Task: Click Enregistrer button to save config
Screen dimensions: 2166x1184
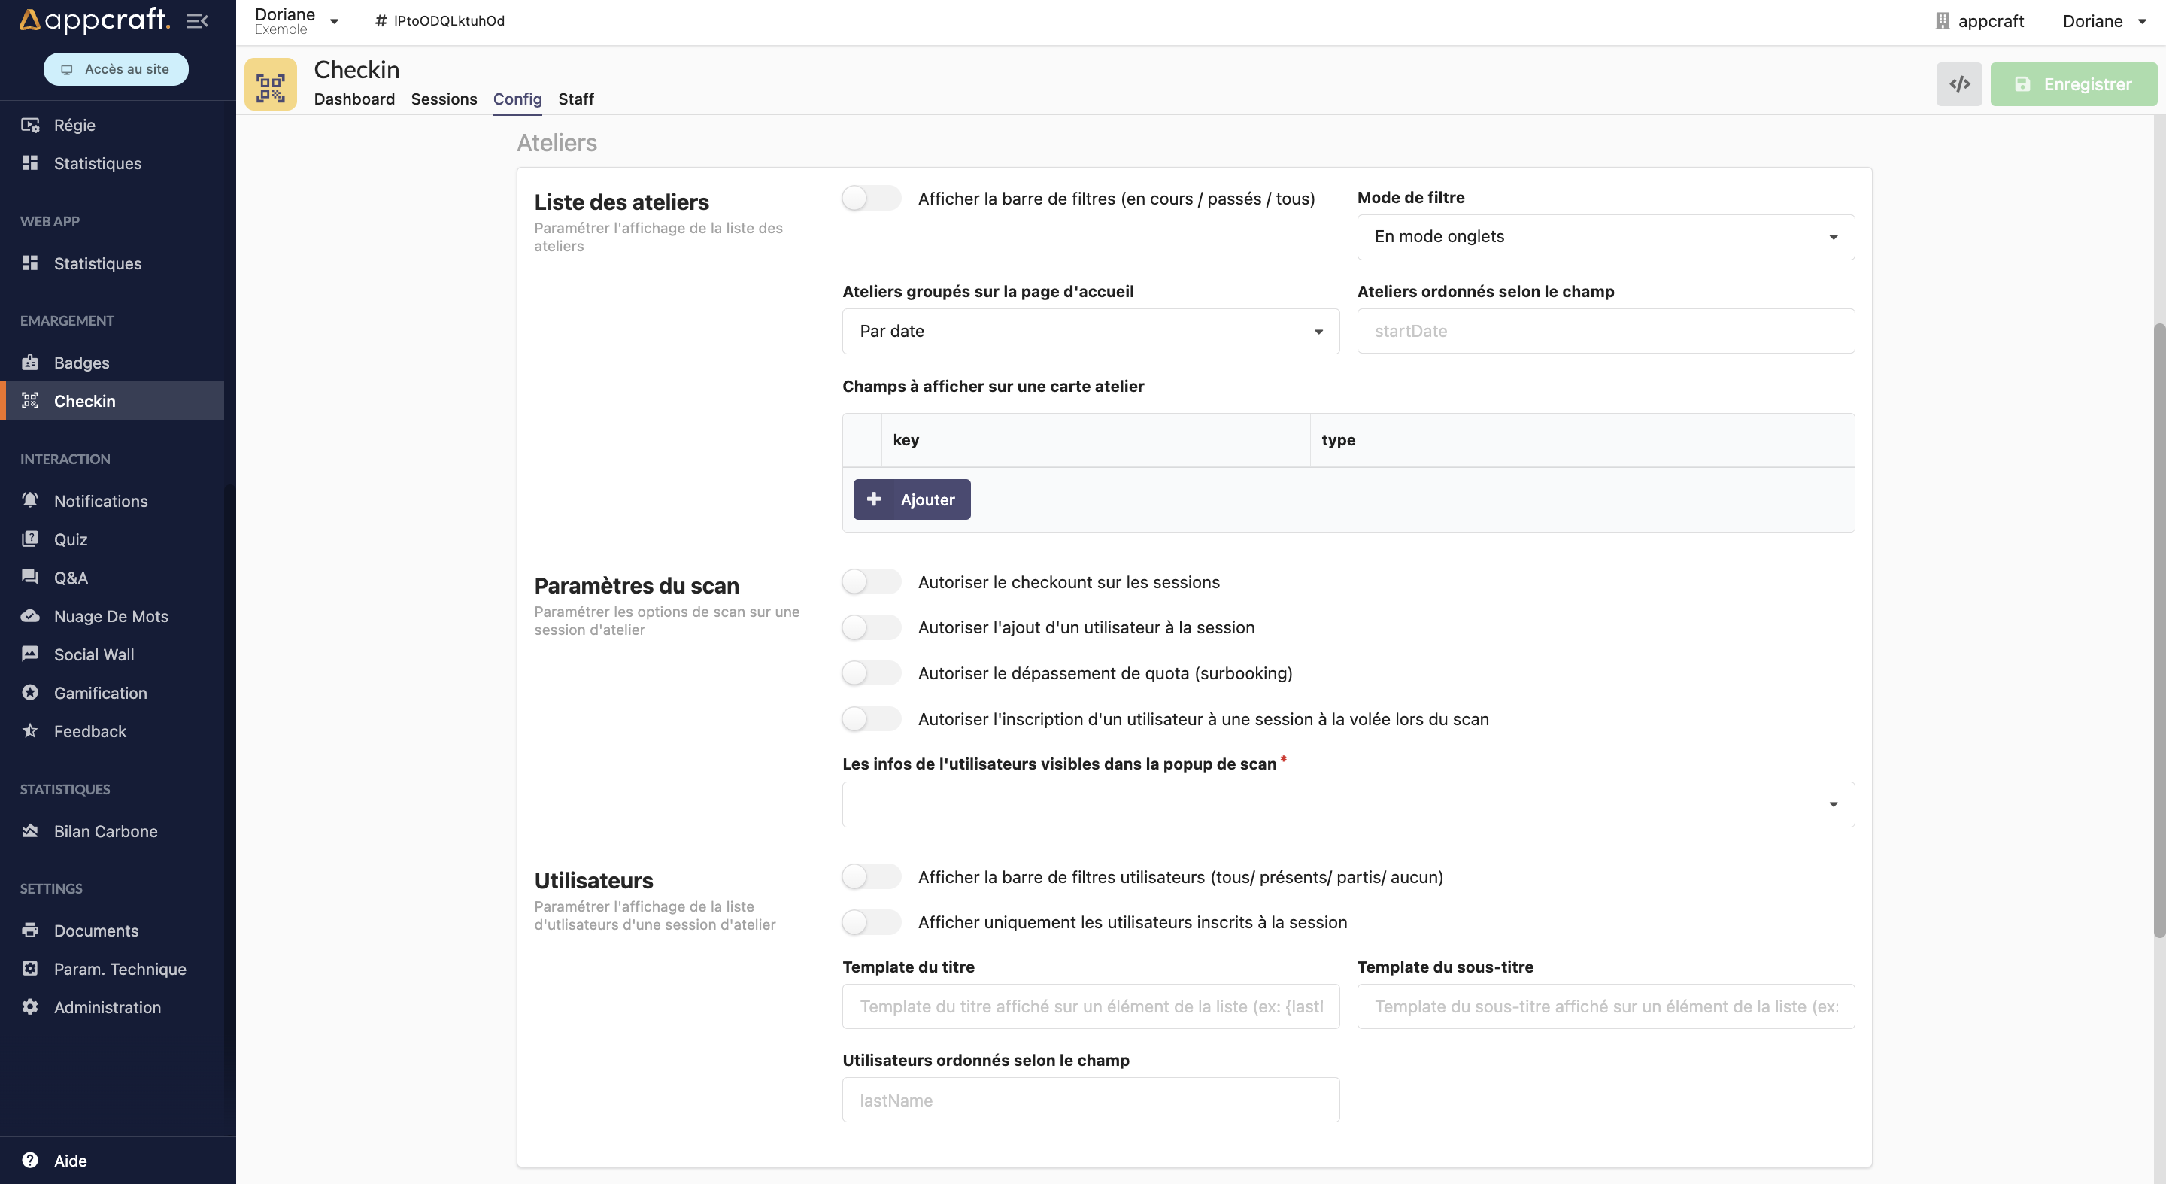Action: (x=2074, y=83)
